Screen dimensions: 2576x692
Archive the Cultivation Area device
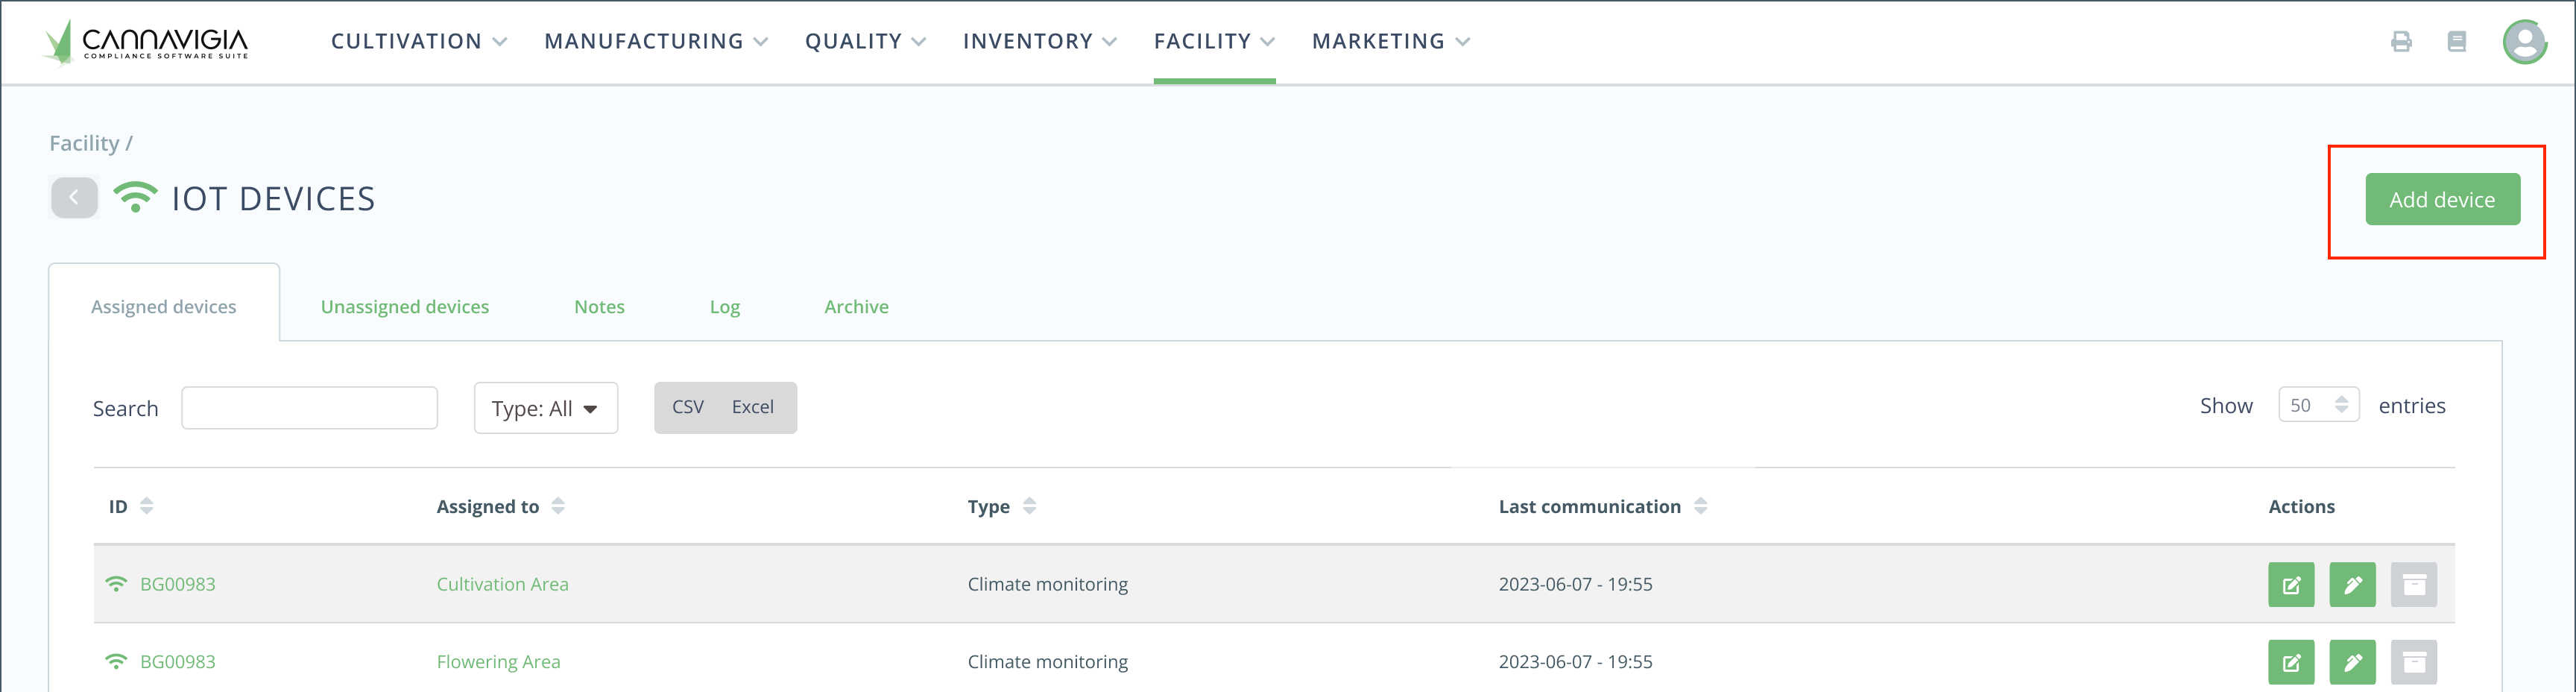click(2413, 585)
